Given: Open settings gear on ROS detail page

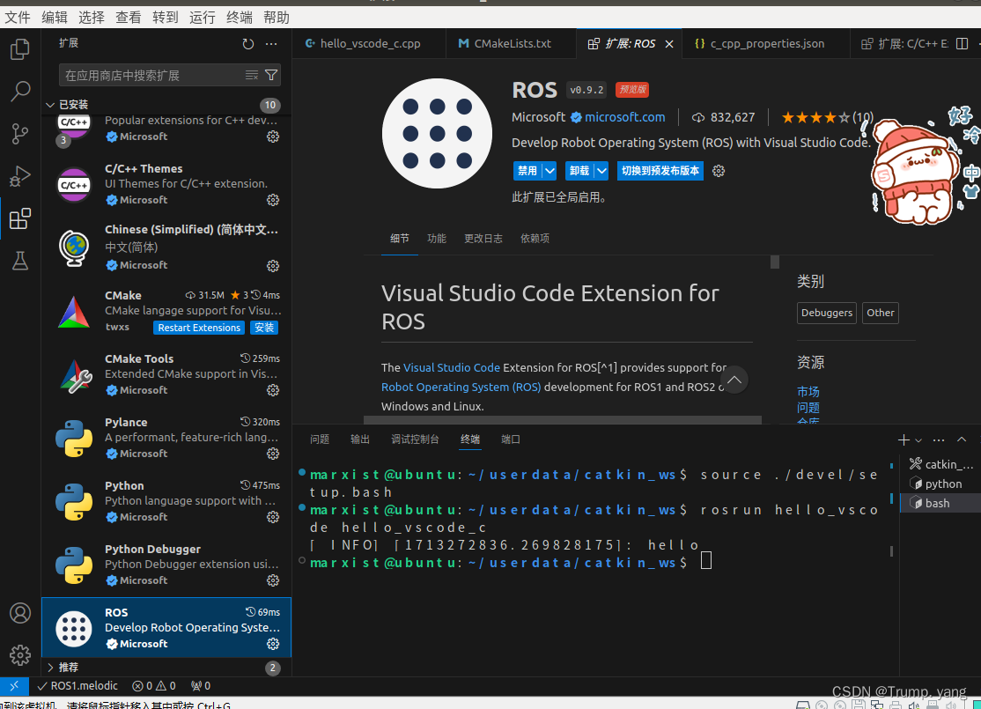Looking at the screenshot, I should 719,171.
